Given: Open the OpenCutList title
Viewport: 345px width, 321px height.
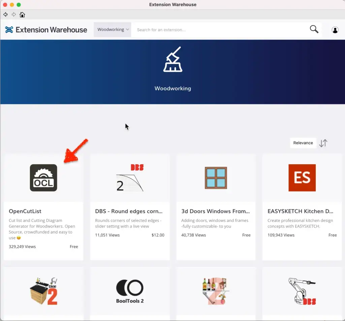Looking at the screenshot, I should coord(25,211).
